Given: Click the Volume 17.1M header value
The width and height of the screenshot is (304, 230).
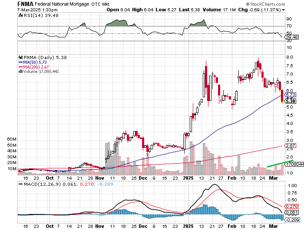Looking at the screenshot, I should point(219,10).
